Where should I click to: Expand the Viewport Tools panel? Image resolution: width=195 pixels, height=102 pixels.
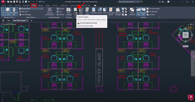click(10, 18)
